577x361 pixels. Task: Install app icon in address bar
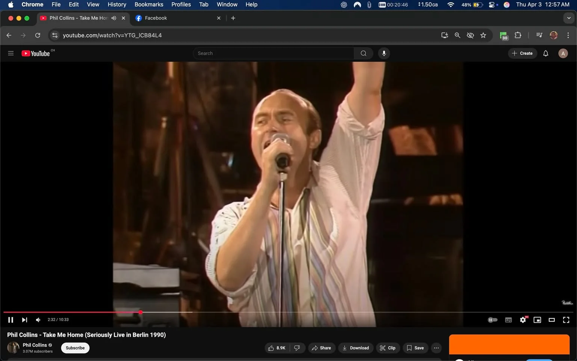coord(444,35)
